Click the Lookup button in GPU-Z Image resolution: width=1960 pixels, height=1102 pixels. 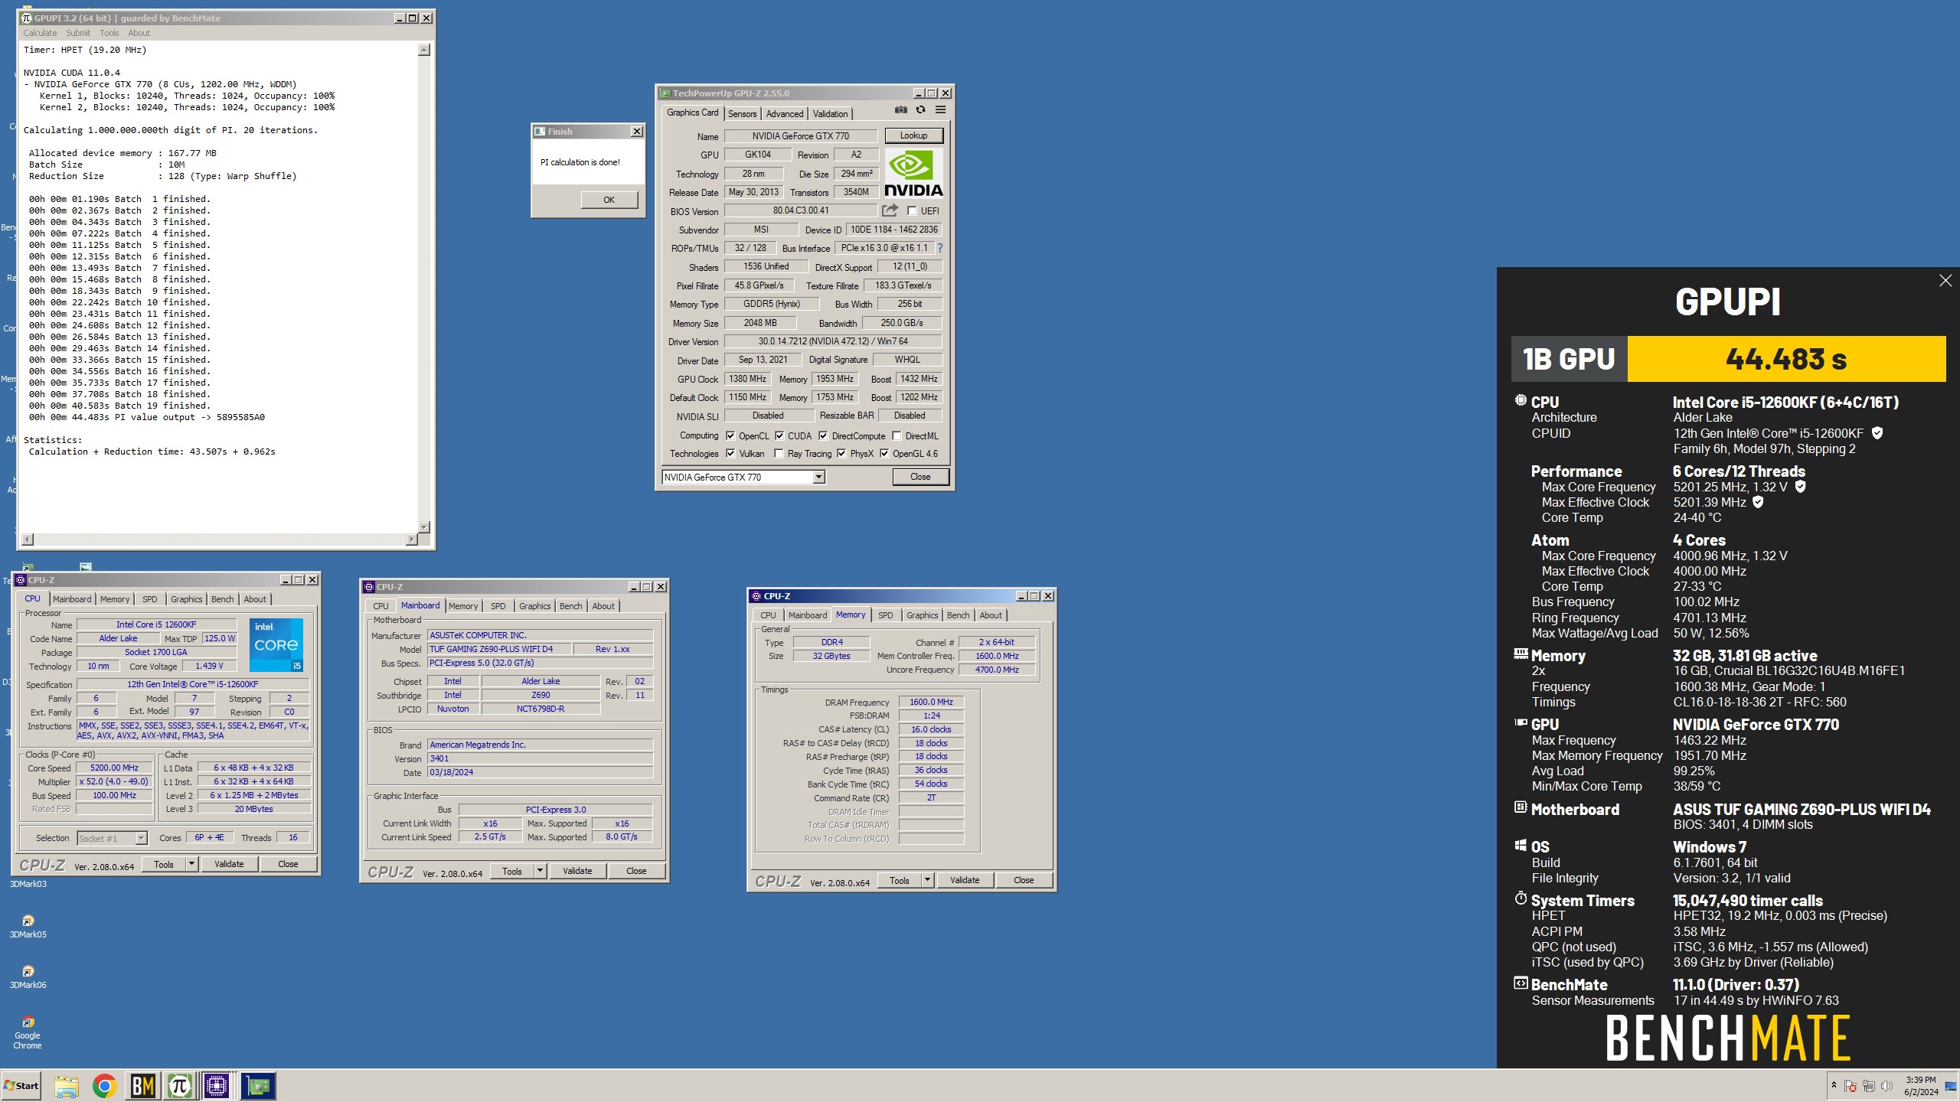click(913, 135)
